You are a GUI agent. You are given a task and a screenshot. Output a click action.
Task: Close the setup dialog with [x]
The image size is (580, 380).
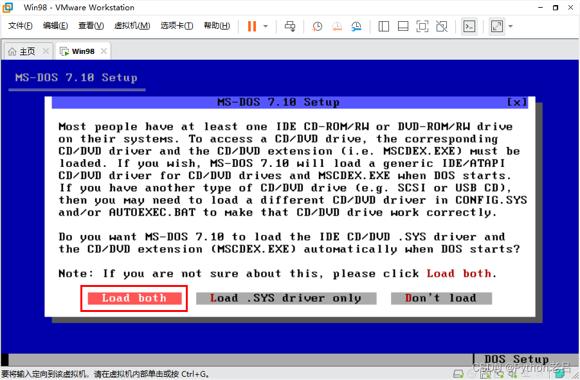516,102
